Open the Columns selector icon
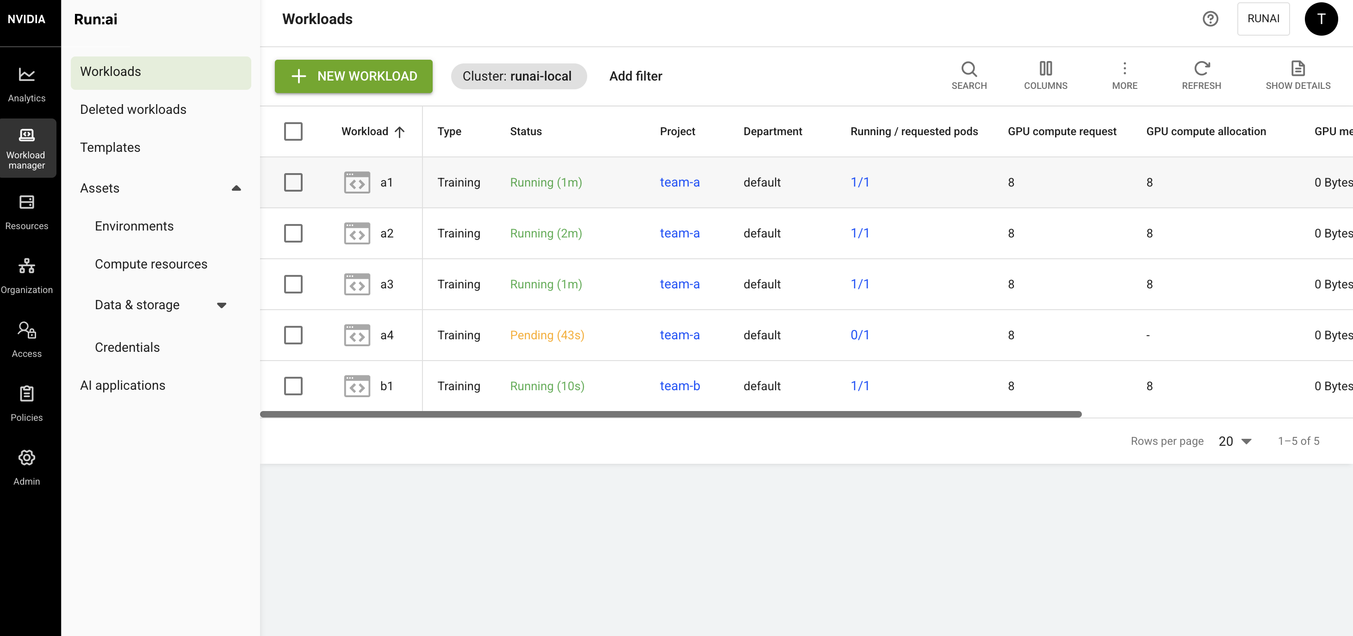 coord(1045,69)
